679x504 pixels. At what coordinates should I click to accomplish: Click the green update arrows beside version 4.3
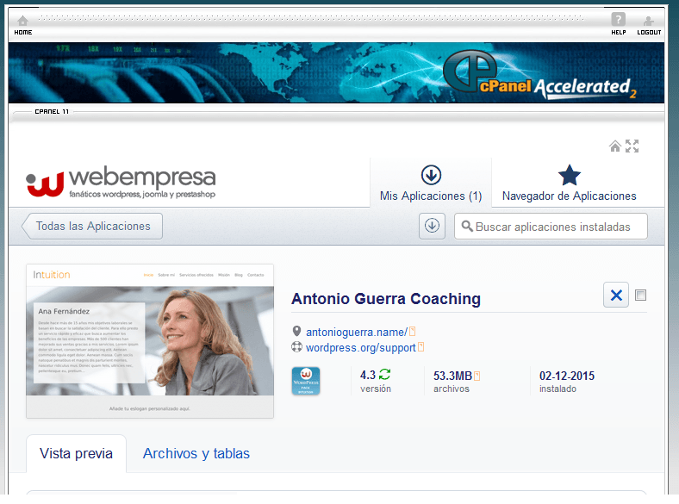[384, 374]
